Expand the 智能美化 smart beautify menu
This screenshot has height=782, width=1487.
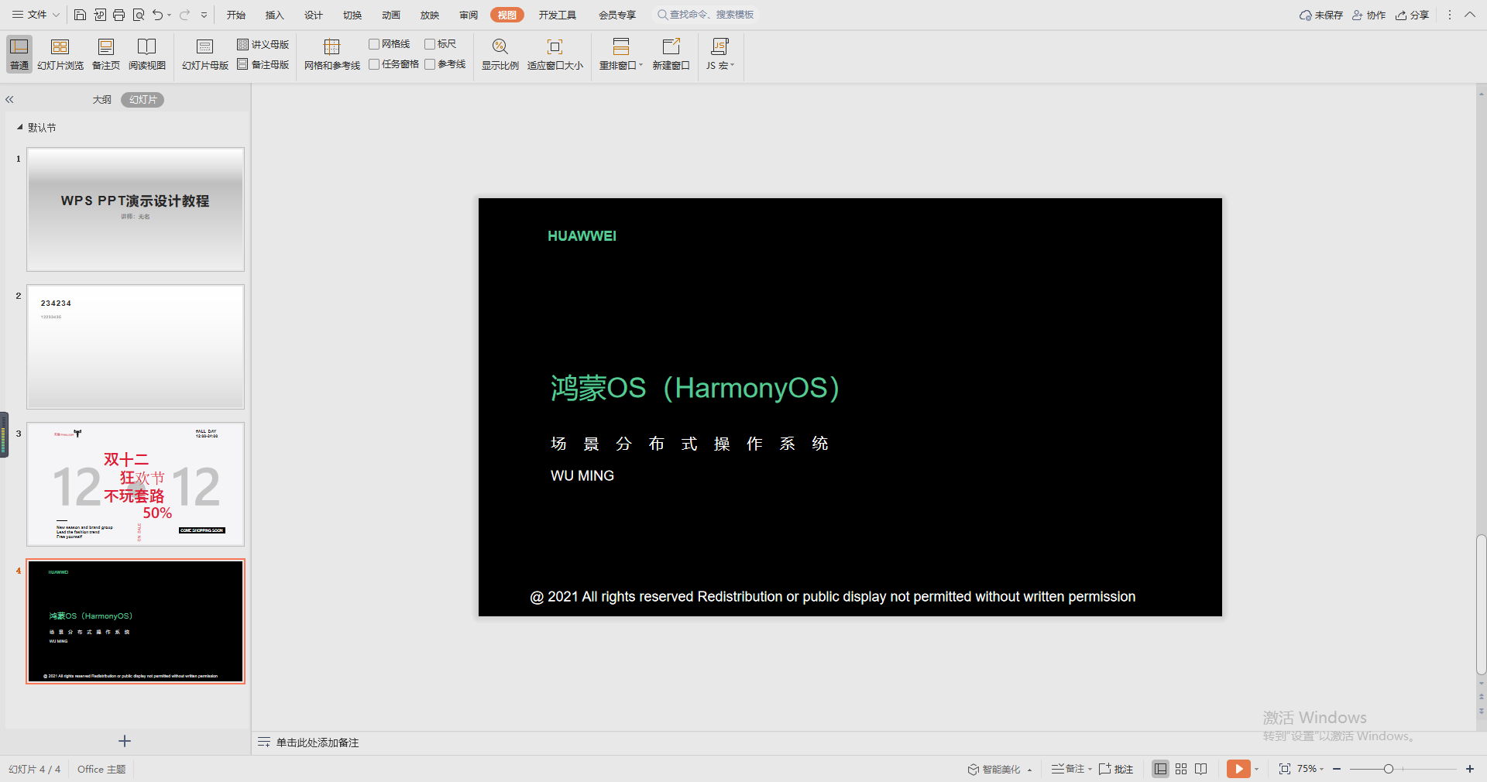1000,769
